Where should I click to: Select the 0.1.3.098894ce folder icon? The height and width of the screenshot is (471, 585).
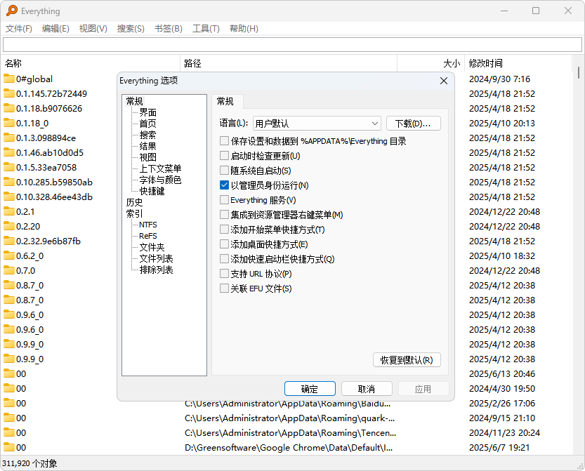point(9,138)
